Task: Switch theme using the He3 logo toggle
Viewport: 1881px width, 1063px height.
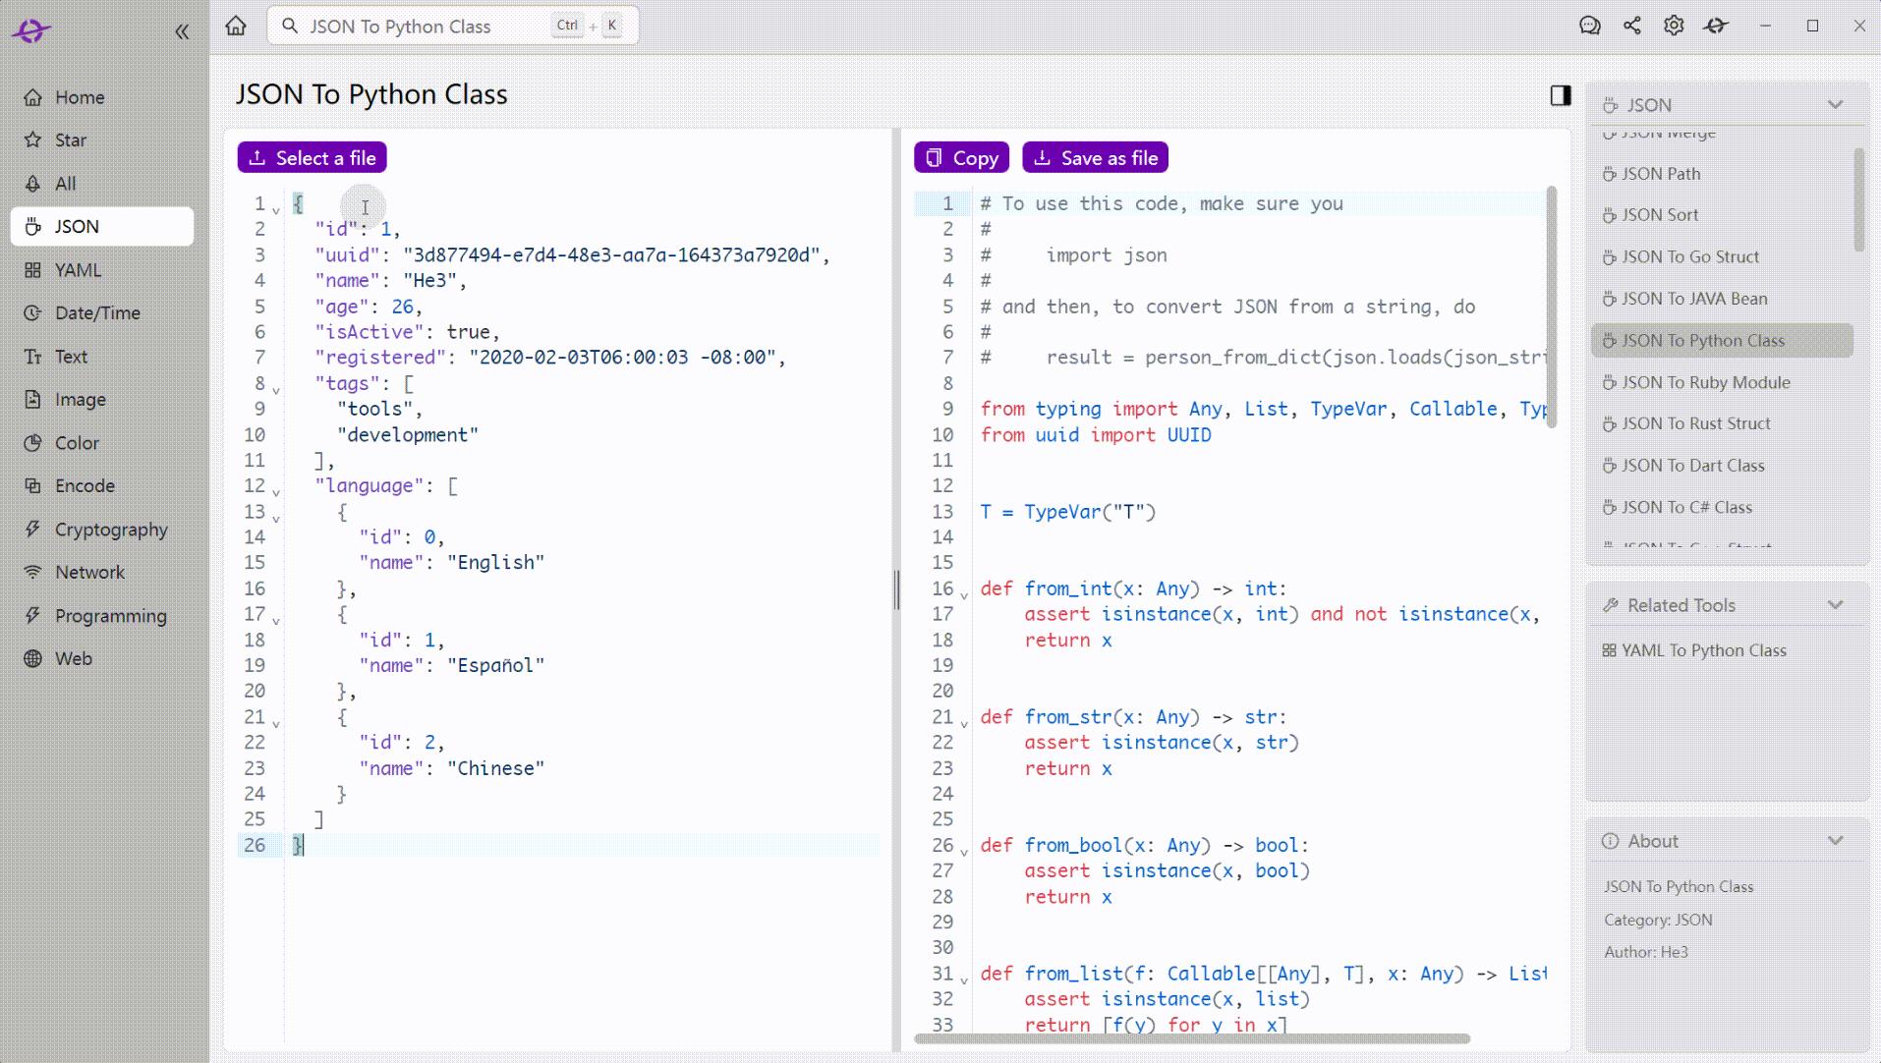Action: pyautogui.click(x=29, y=30)
